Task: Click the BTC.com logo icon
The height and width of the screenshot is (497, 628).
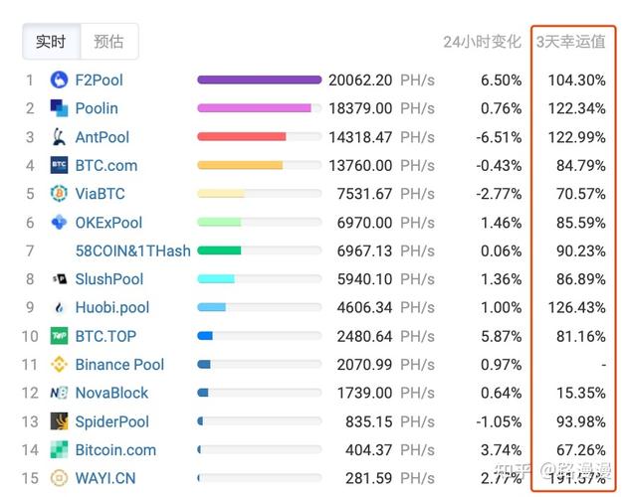Action: pyautogui.click(x=59, y=165)
